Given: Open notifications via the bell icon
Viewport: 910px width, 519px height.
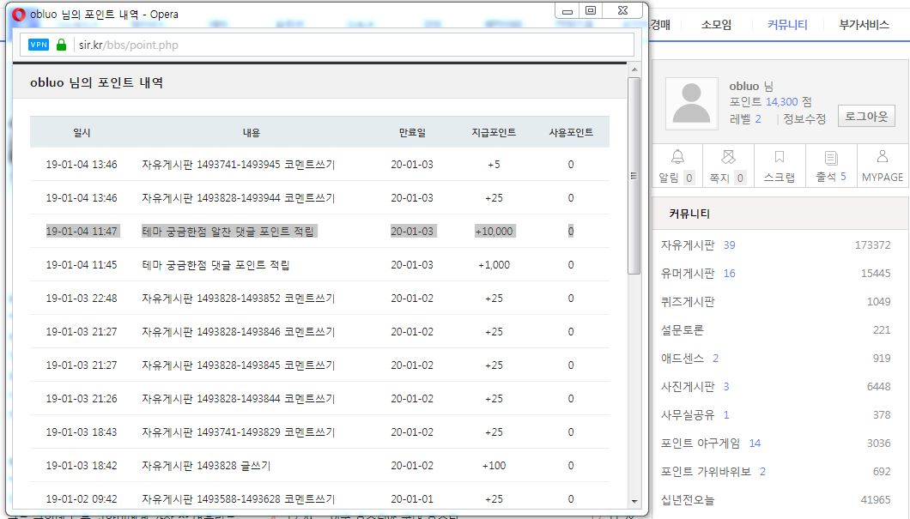Looking at the screenshot, I should (x=677, y=158).
